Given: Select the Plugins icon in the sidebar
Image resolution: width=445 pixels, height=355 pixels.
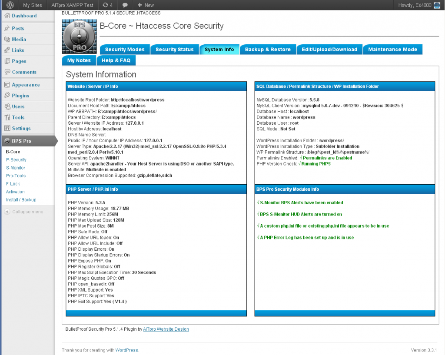Looking at the screenshot, I should [8, 95].
